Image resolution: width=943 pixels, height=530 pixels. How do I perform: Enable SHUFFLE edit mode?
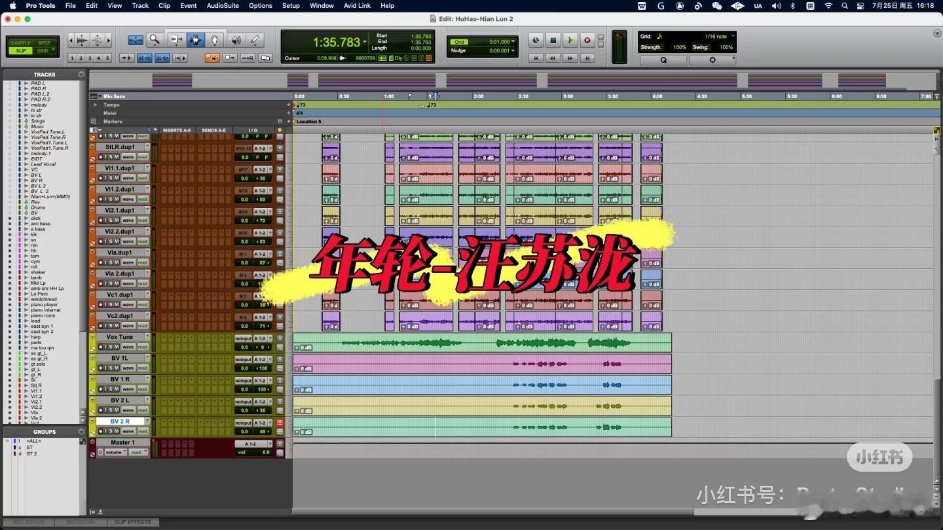coord(20,43)
